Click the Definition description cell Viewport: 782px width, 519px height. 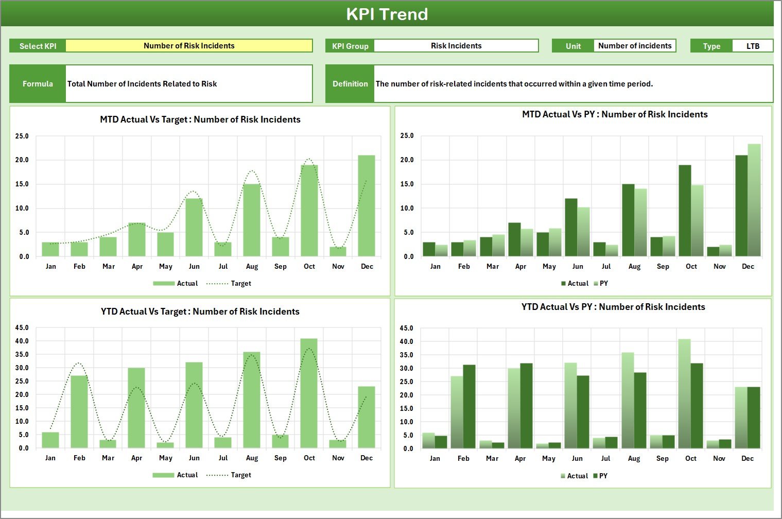[x=572, y=83]
